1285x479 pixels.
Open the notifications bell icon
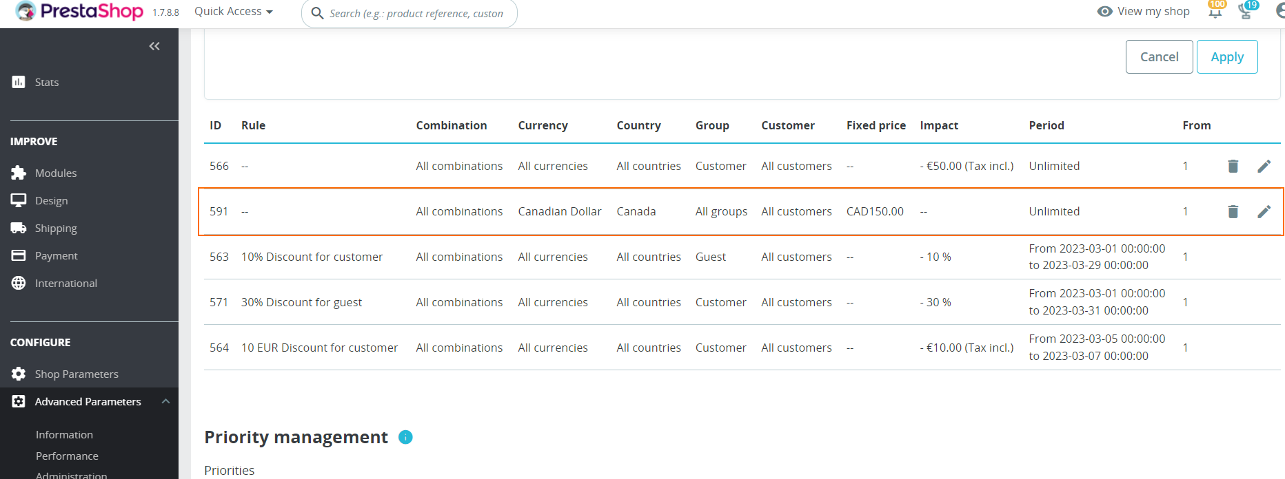tap(1215, 12)
